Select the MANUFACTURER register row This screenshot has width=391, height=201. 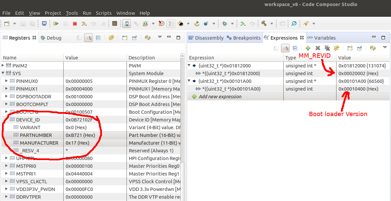coord(91,143)
